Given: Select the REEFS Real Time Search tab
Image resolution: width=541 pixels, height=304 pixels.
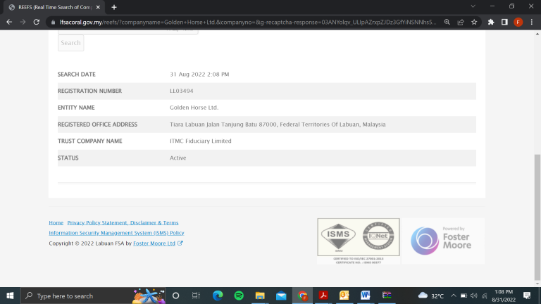Looking at the screenshot, I should point(53,7).
